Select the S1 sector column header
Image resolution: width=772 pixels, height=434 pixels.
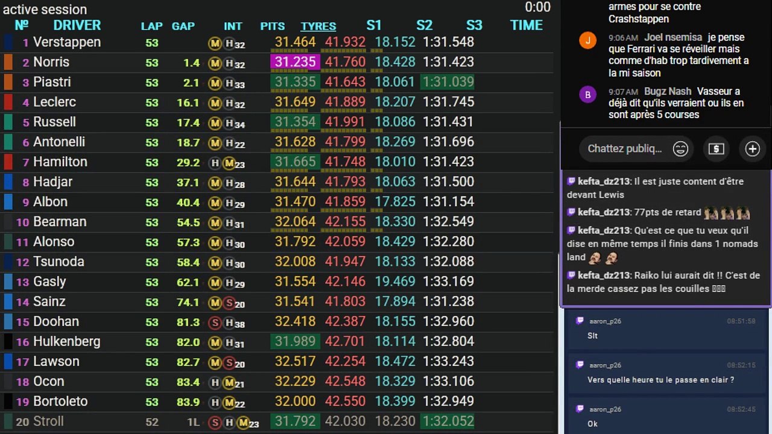click(x=374, y=25)
